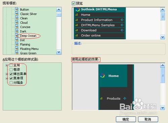Select the Floating Menu template name
The image size is (168, 123).
click(29, 49)
